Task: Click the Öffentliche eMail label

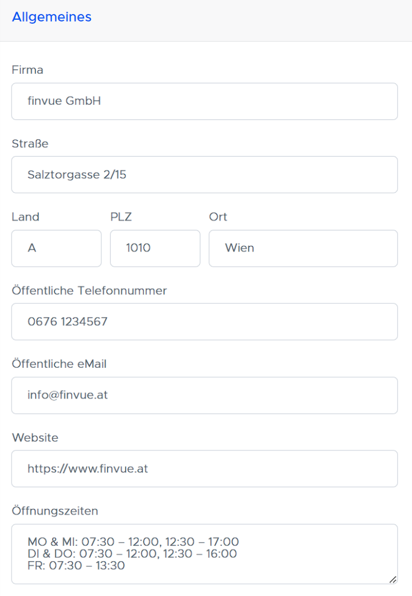Action: (59, 364)
